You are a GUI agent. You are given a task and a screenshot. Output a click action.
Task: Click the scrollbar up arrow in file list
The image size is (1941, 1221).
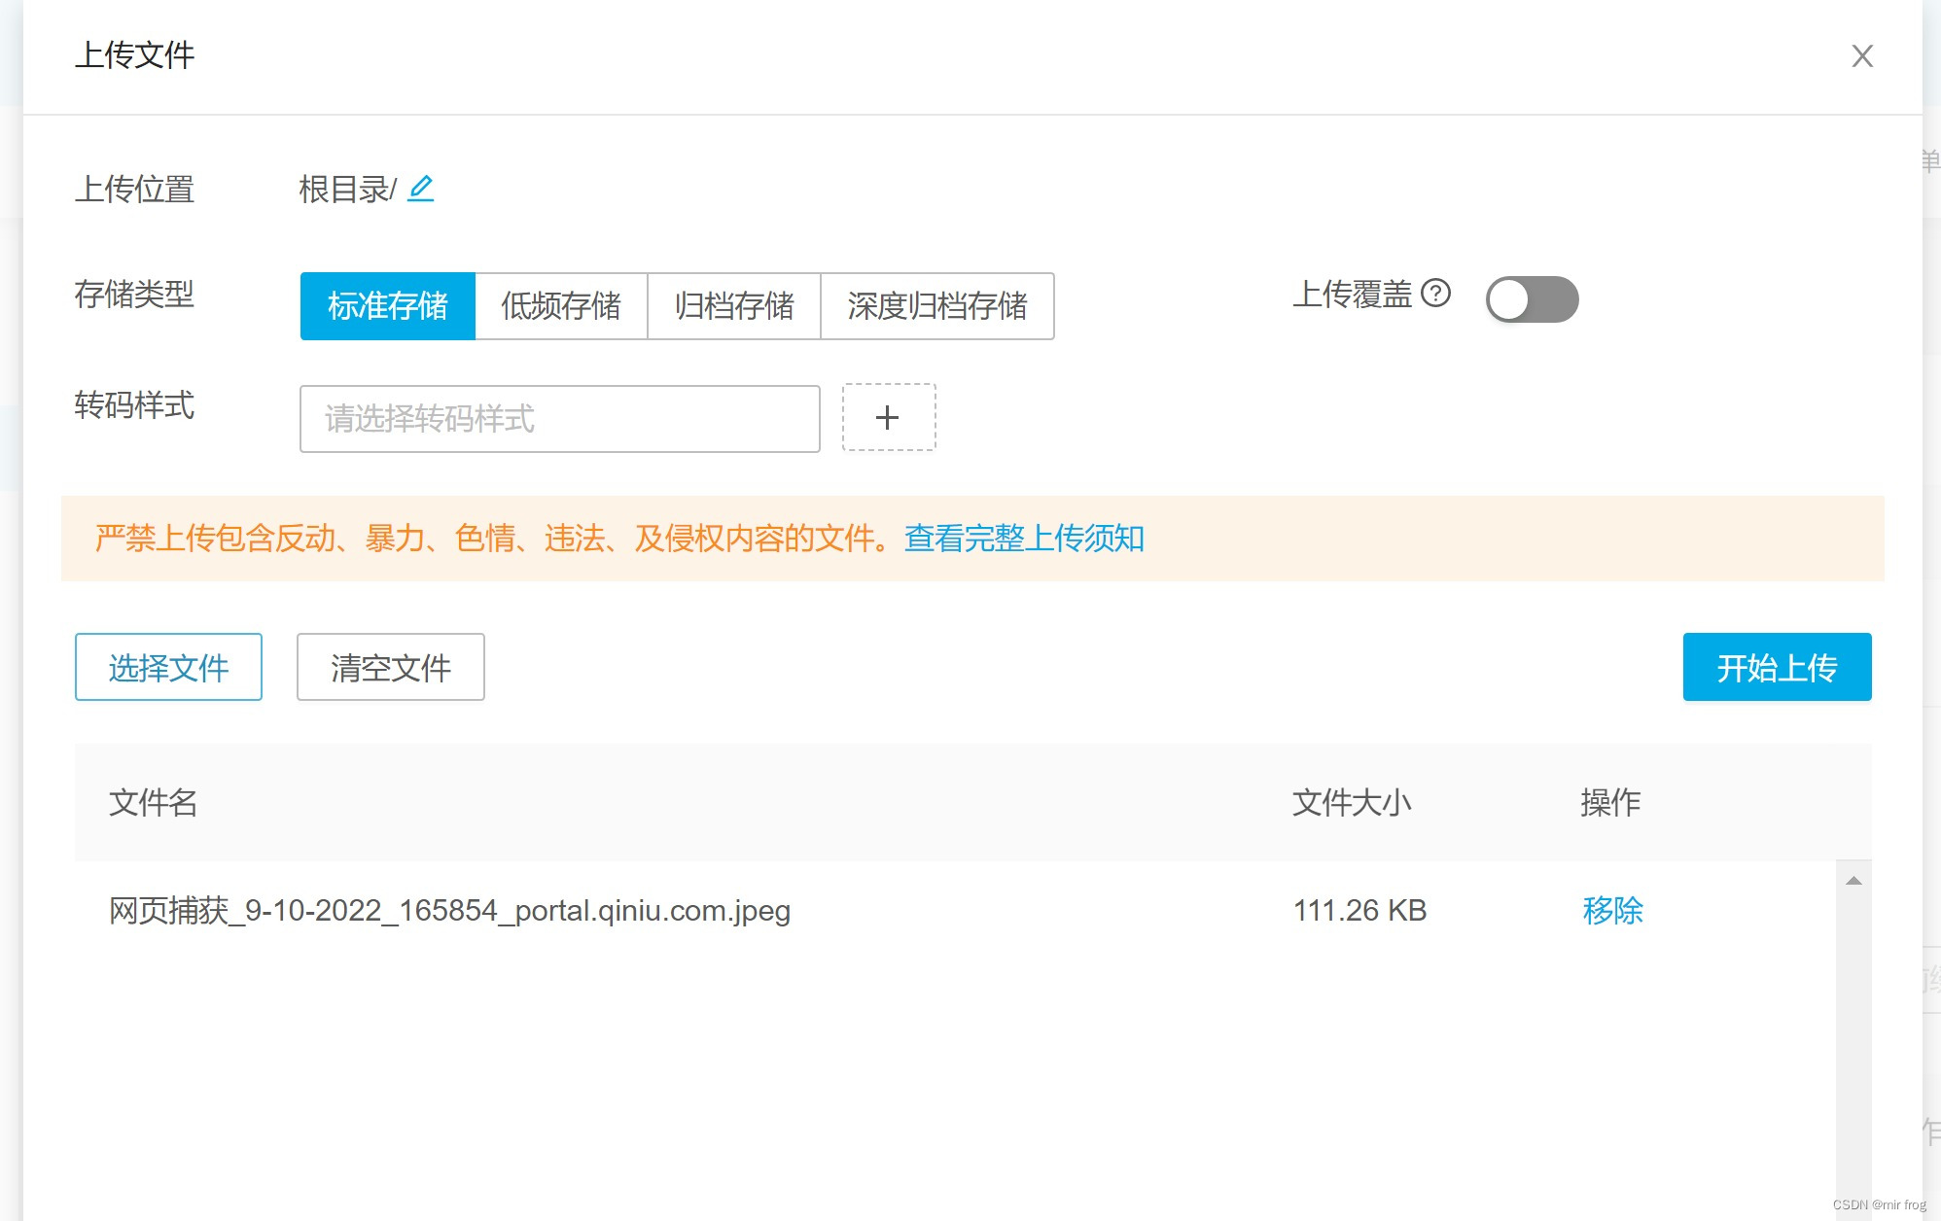tap(1853, 881)
